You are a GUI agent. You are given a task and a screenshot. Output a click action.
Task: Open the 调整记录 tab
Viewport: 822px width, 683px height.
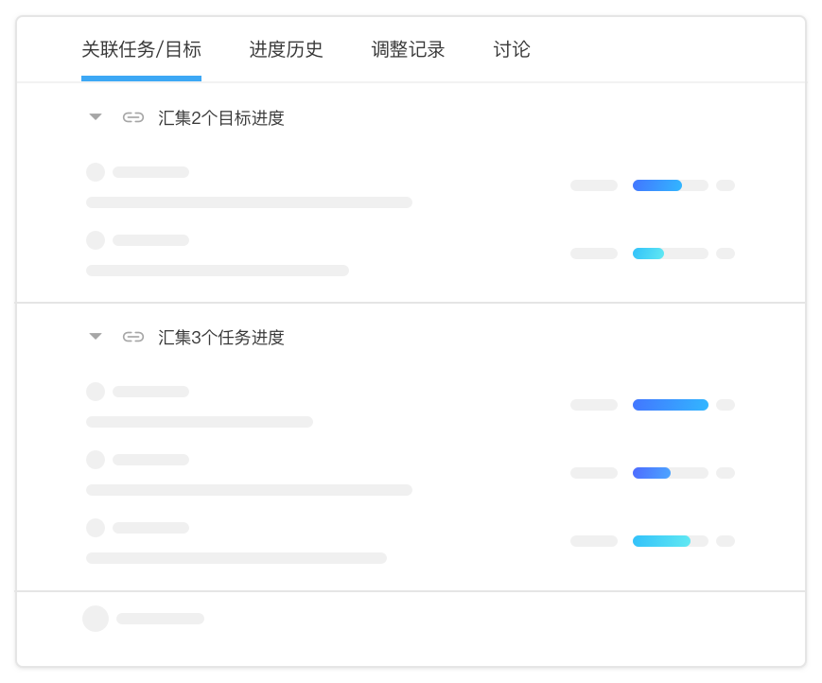408,50
